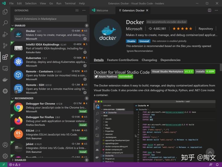This screenshot has width=222, height=167.
Task: Click the remote window indicator in status bar
Action: (x=4, y=165)
